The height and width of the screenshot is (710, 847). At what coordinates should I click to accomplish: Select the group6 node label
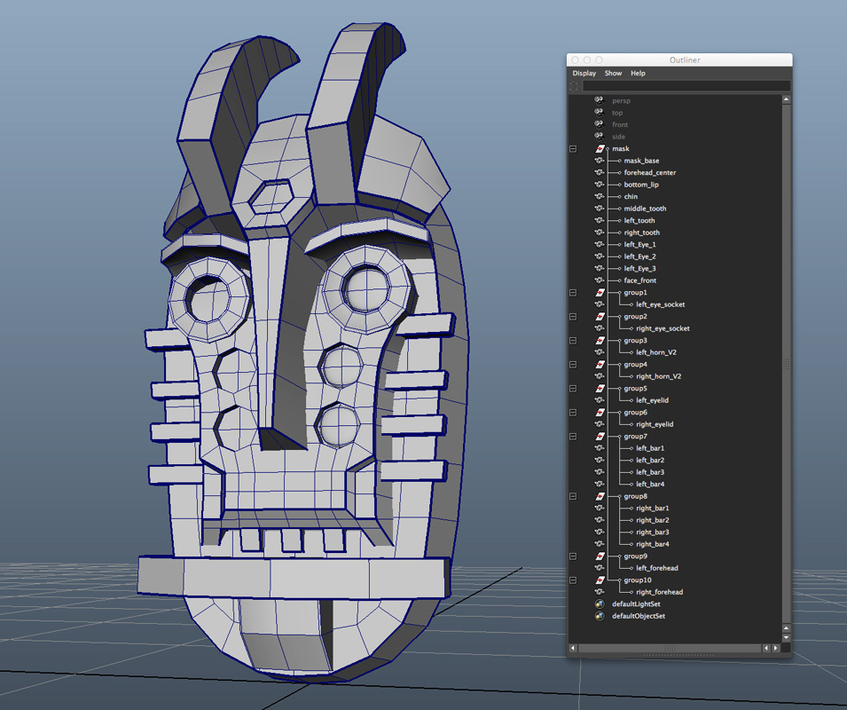[x=635, y=413]
